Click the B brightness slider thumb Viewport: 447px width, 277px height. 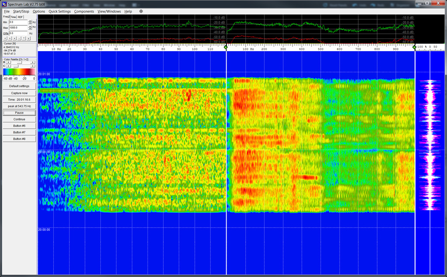click(19, 62)
